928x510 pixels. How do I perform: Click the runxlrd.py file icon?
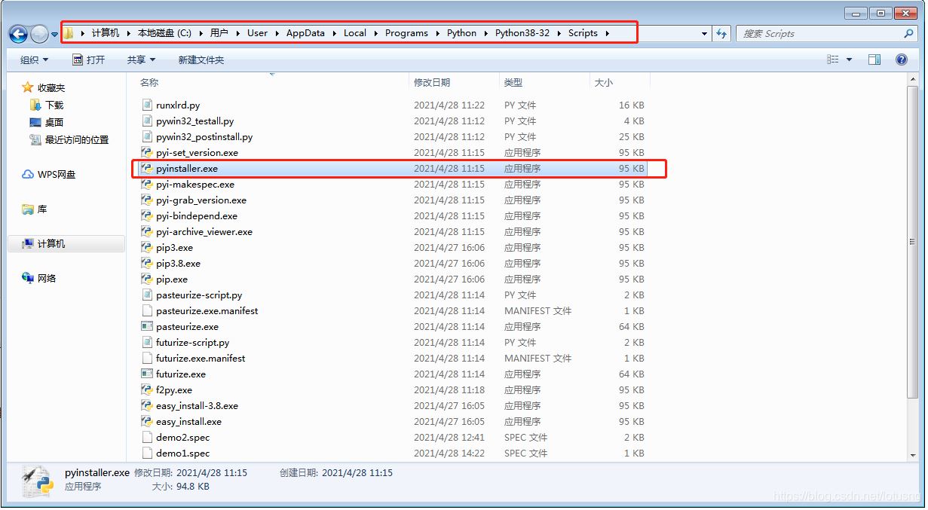(x=147, y=105)
